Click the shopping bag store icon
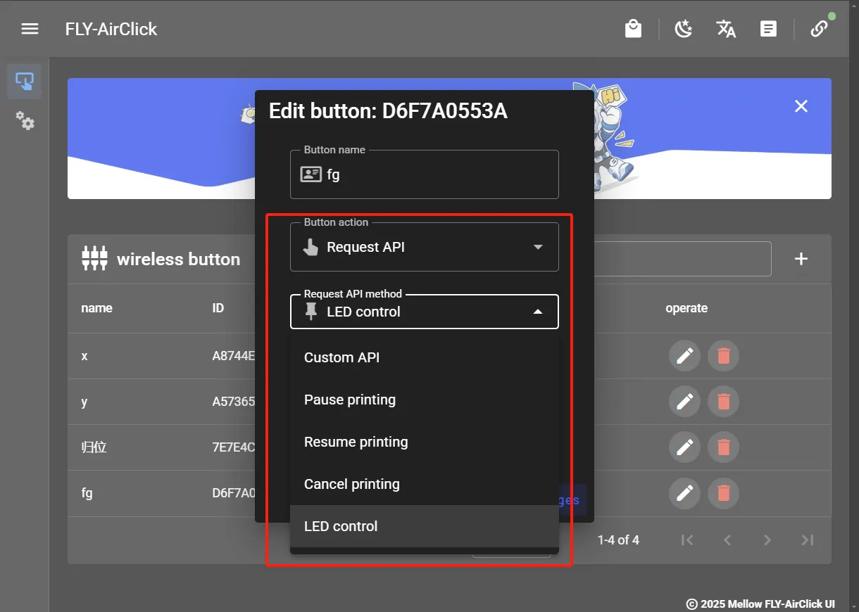The height and width of the screenshot is (612, 859). [633, 29]
